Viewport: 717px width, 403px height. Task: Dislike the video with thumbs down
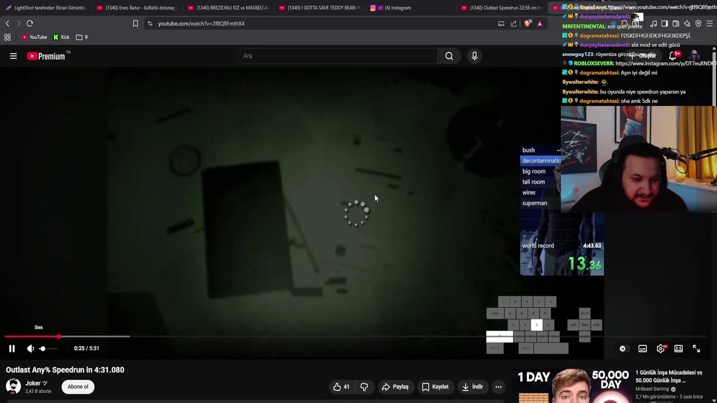point(364,387)
